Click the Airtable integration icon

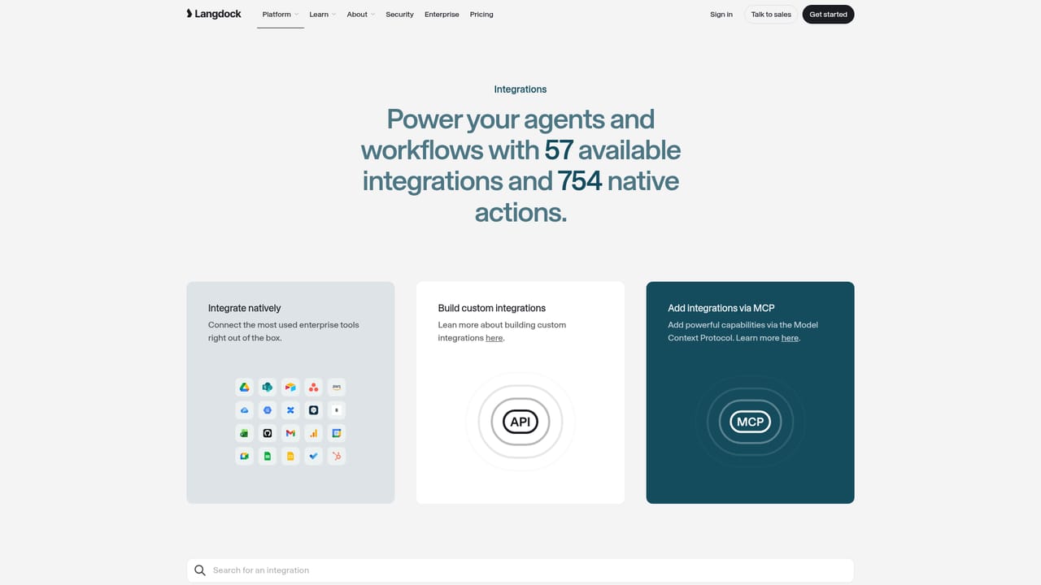click(290, 387)
